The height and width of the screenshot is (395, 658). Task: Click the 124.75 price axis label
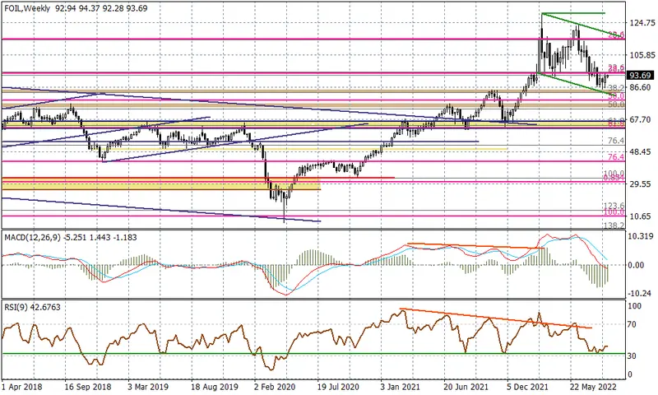(x=642, y=23)
